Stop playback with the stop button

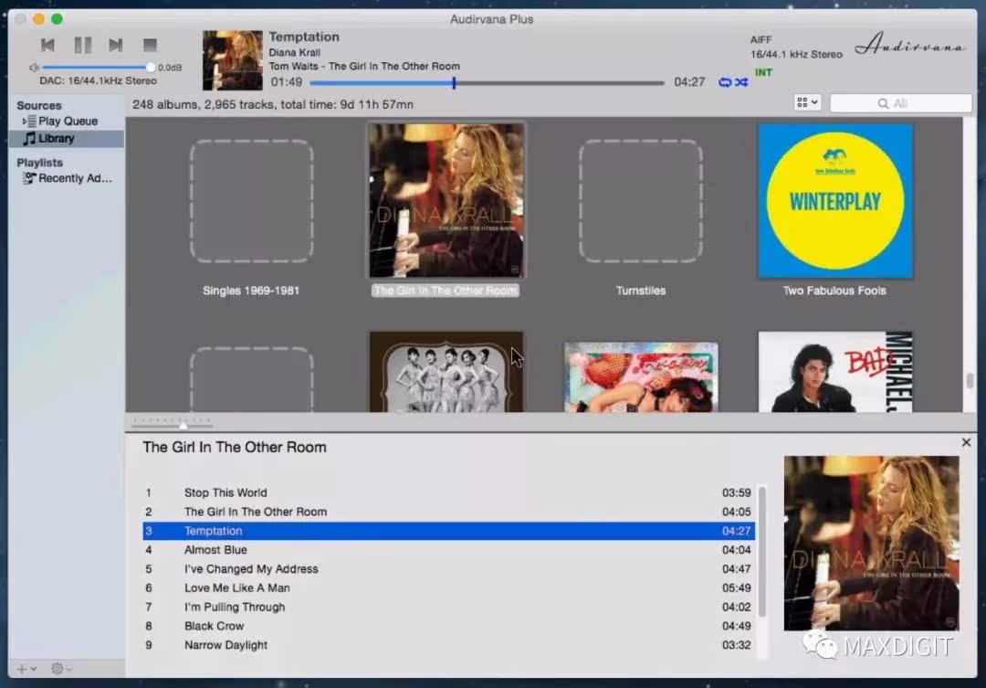(150, 45)
